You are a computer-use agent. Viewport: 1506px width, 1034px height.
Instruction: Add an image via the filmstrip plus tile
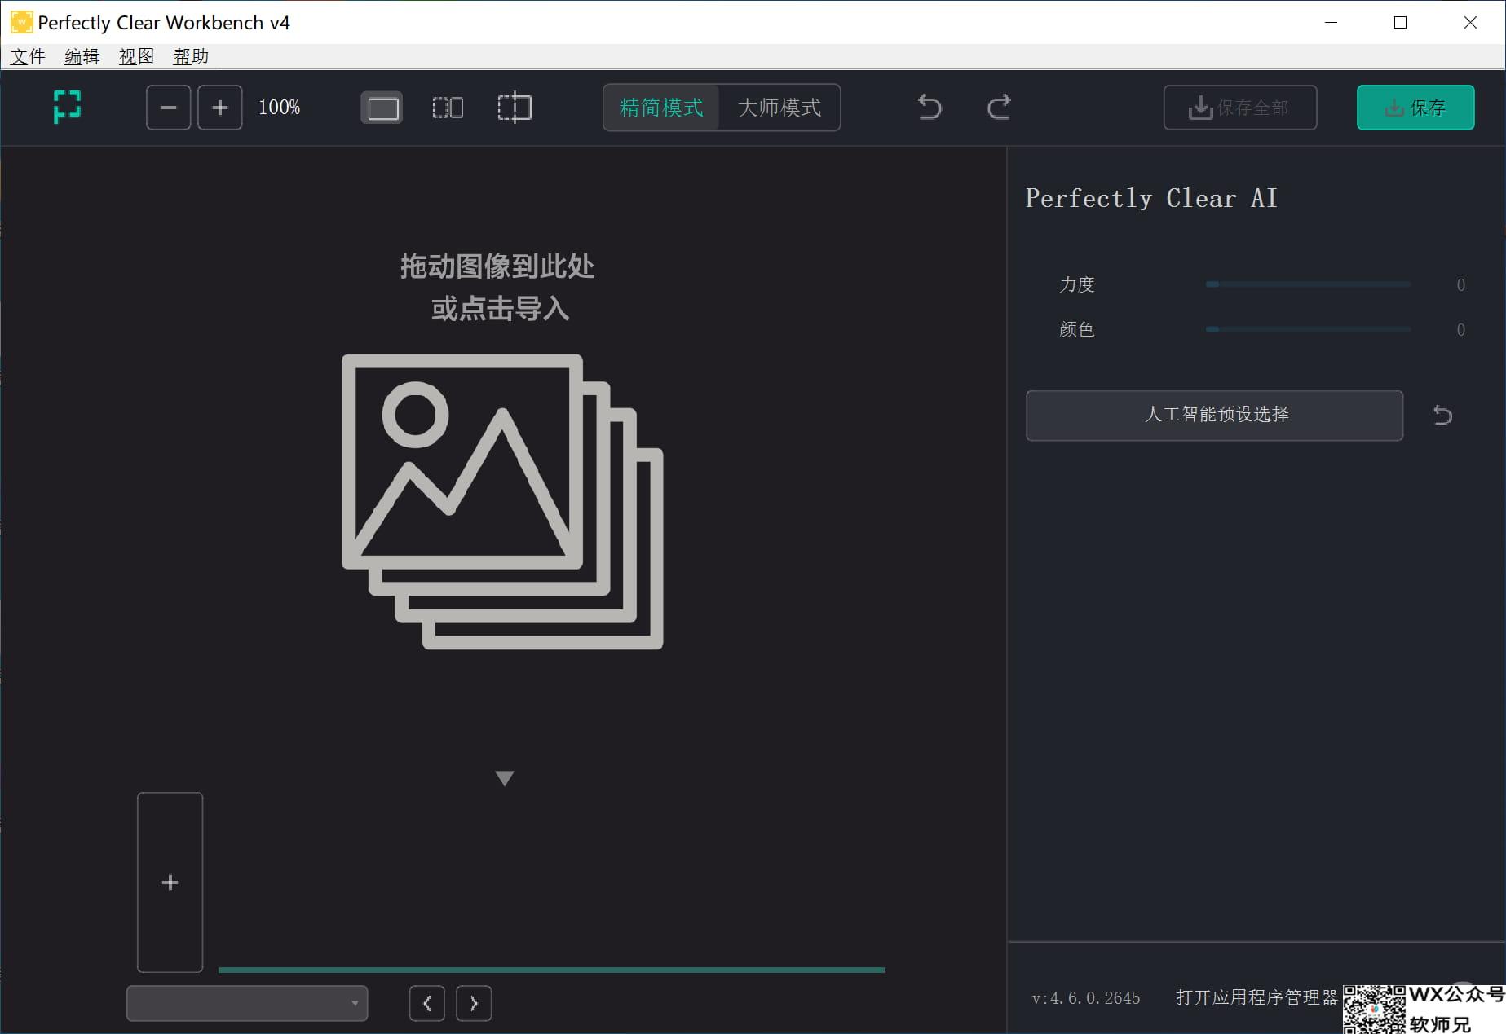(170, 882)
